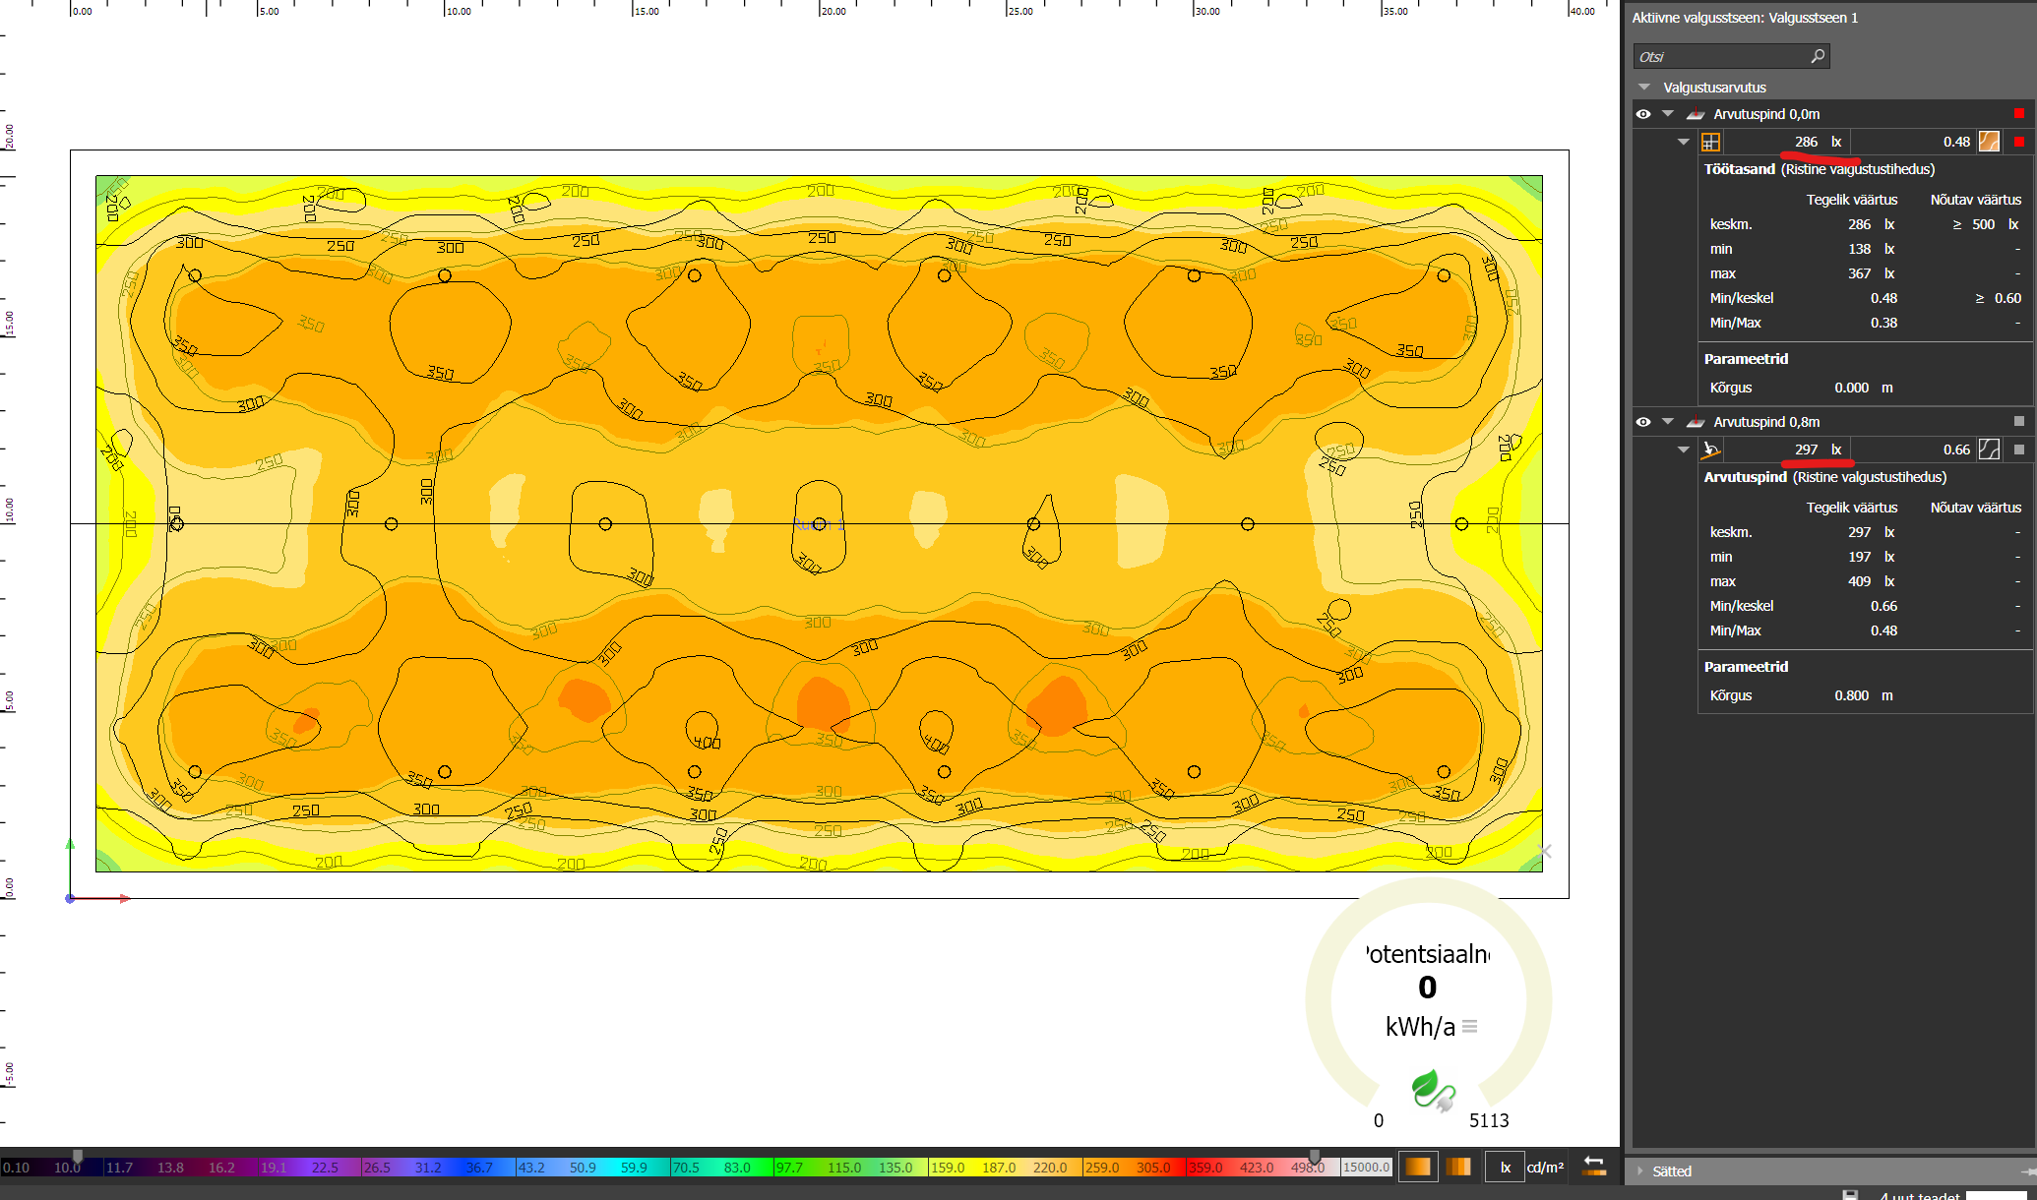Hide Arvutuspind 0,0m with eye icon
Image resolution: width=2037 pixels, height=1200 pixels.
click(1643, 114)
